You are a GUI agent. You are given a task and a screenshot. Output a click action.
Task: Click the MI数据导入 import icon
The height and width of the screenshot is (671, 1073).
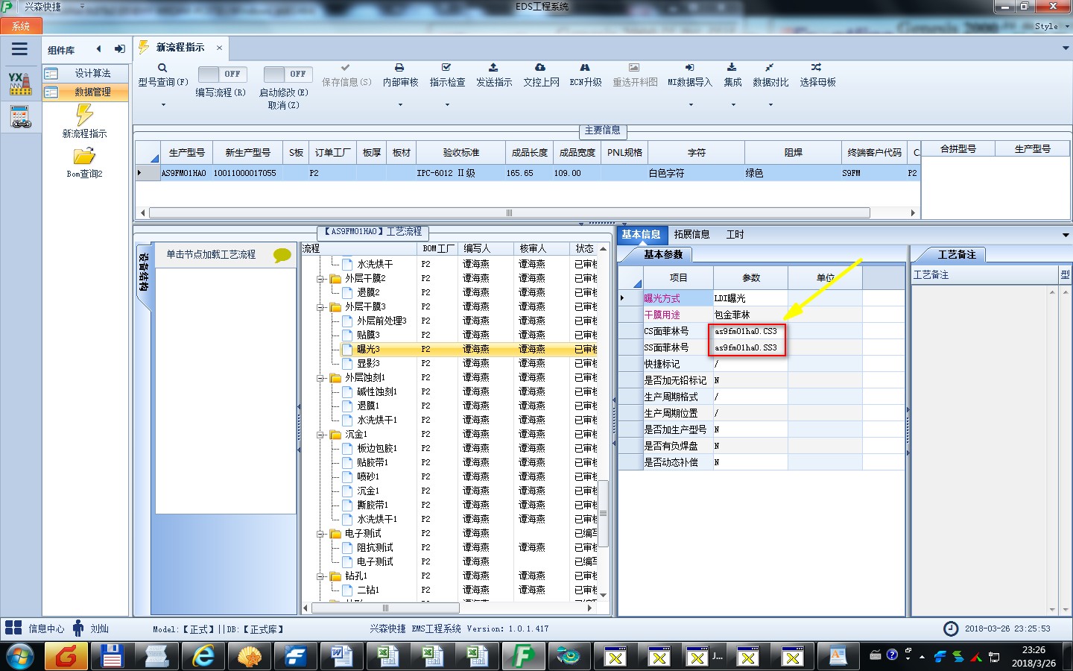click(689, 68)
